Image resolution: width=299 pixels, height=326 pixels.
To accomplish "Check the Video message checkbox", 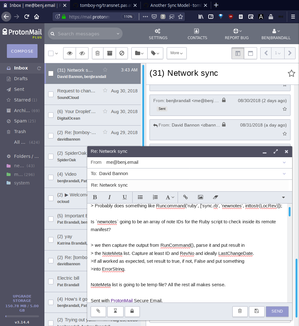I will 51,177.
